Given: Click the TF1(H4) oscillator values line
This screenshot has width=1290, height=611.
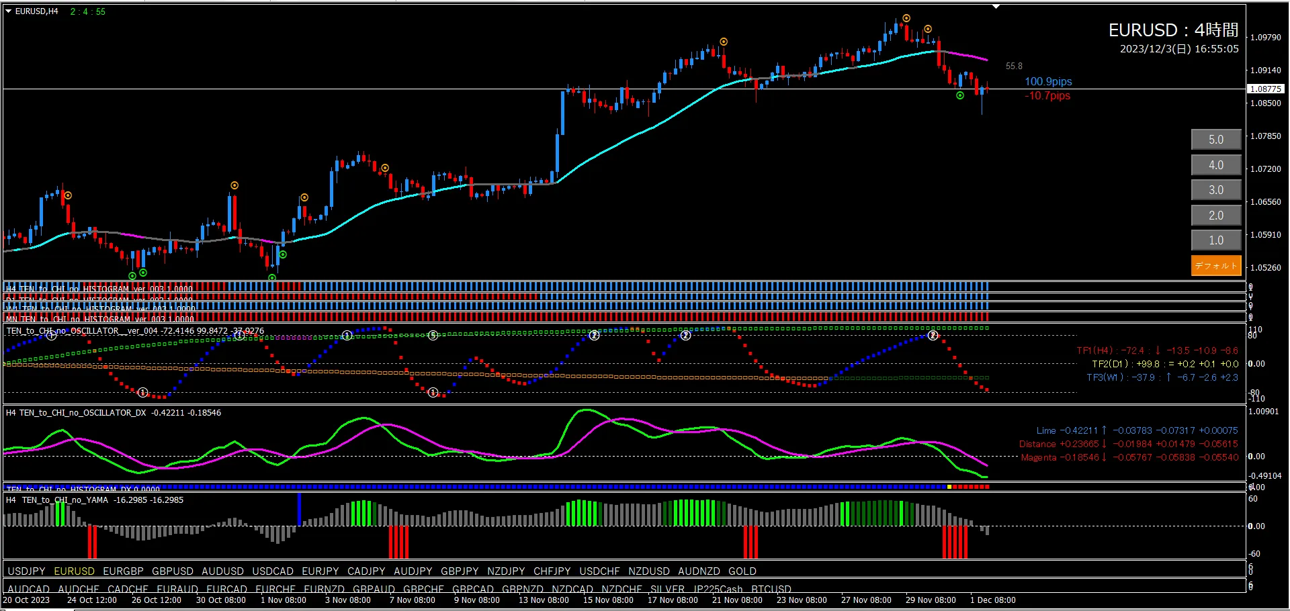Looking at the screenshot, I should (x=1157, y=350).
